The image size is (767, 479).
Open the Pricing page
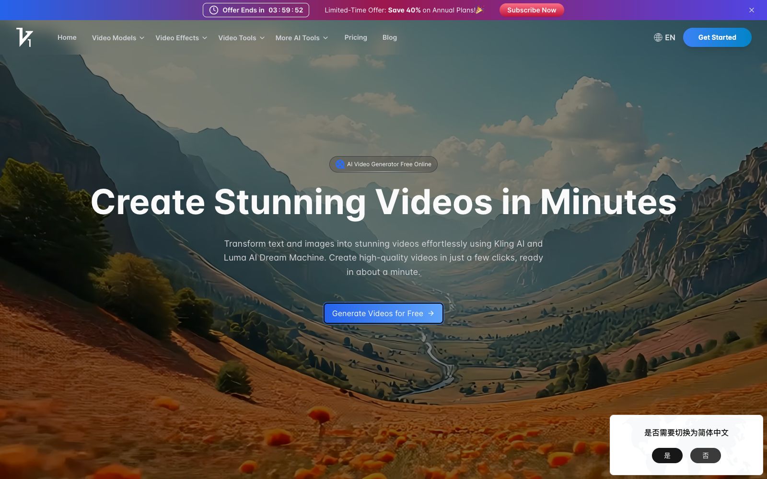356,37
